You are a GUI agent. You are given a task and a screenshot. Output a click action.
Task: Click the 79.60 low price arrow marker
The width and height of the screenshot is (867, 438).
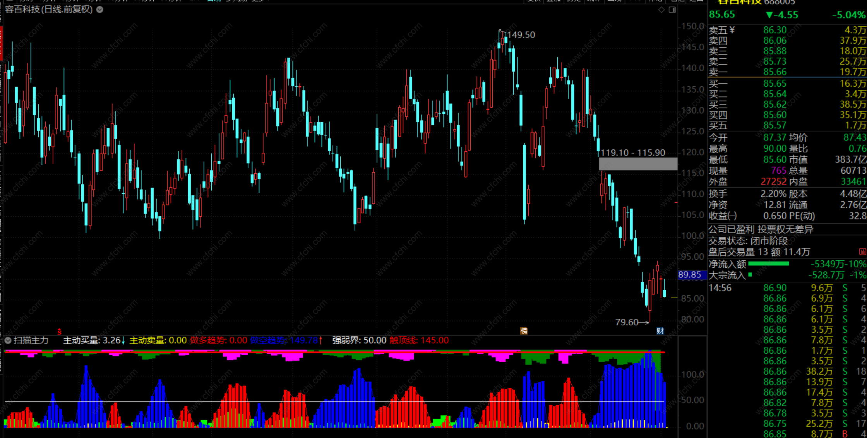[632, 322]
